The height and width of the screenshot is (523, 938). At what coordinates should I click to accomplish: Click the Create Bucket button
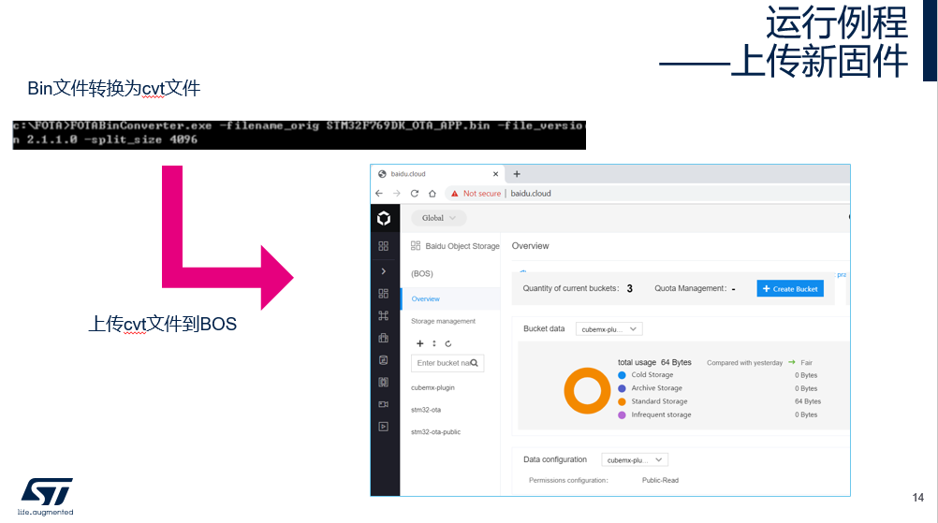click(790, 289)
